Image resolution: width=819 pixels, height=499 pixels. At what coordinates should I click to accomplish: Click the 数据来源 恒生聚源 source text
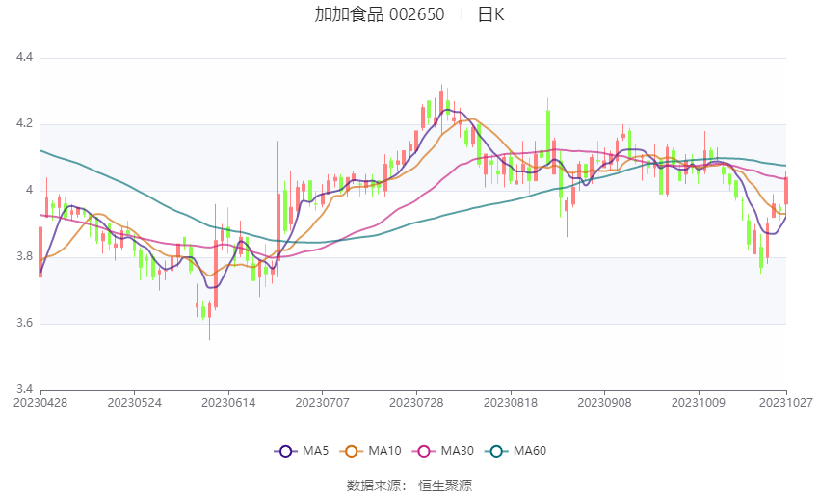tap(409, 485)
